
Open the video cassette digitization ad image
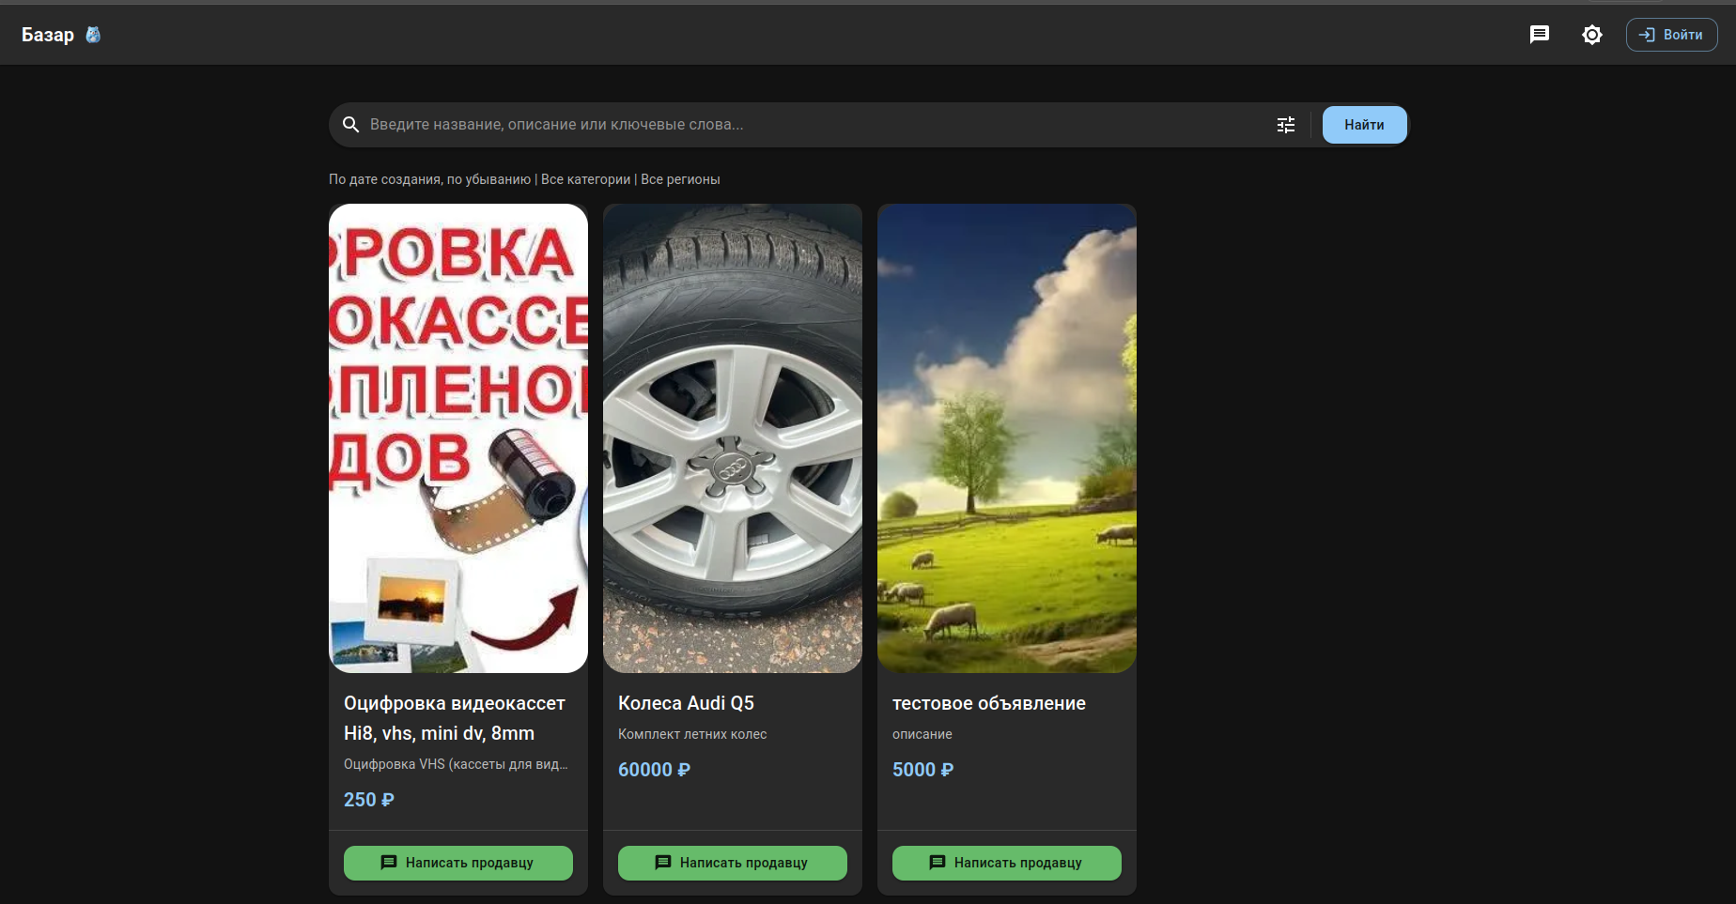458,437
